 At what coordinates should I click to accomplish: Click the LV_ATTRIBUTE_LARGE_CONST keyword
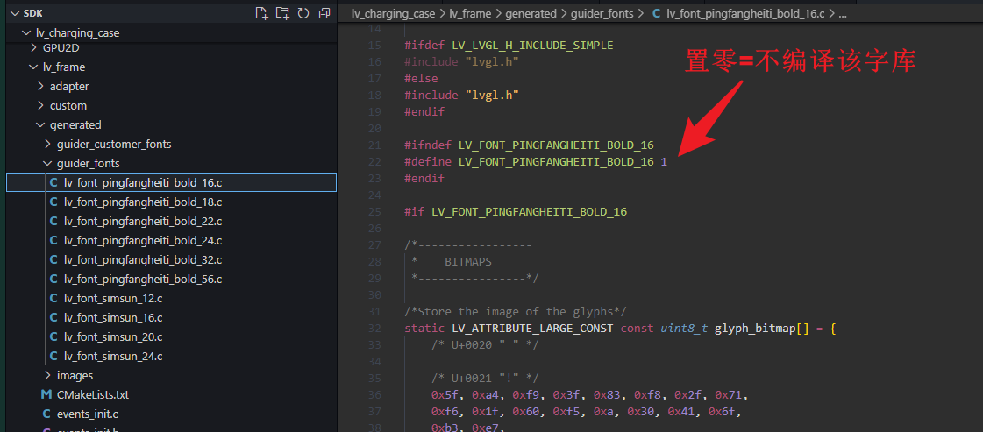point(532,328)
